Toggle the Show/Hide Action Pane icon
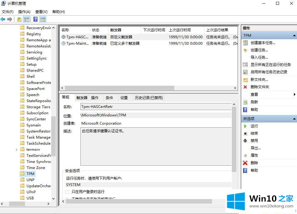Screen dimensions: 297x214 click(x=43, y=19)
